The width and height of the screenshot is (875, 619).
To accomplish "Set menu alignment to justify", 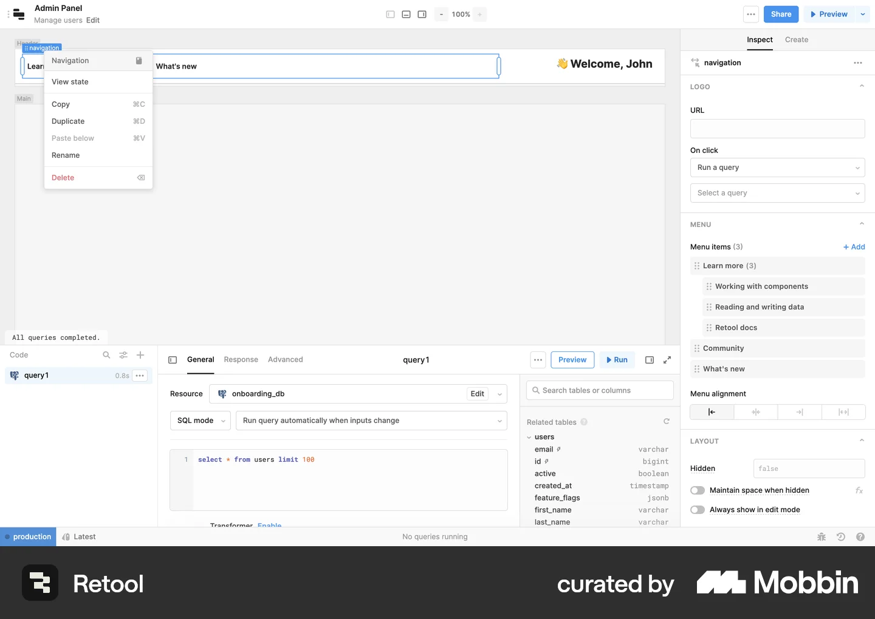I will [843, 412].
